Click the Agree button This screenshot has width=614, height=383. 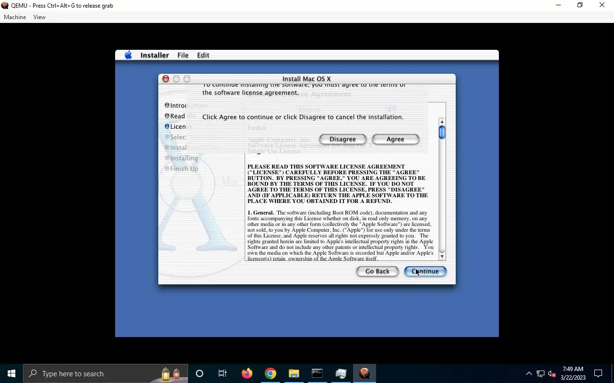395,139
